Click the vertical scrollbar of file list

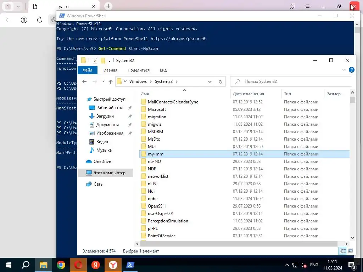click(352, 100)
